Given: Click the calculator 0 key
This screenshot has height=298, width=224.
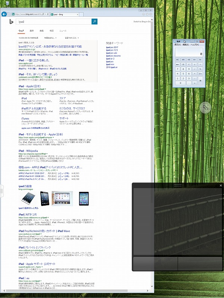Looking at the screenshot, I should pyautogui.click(x=180, y=83).
